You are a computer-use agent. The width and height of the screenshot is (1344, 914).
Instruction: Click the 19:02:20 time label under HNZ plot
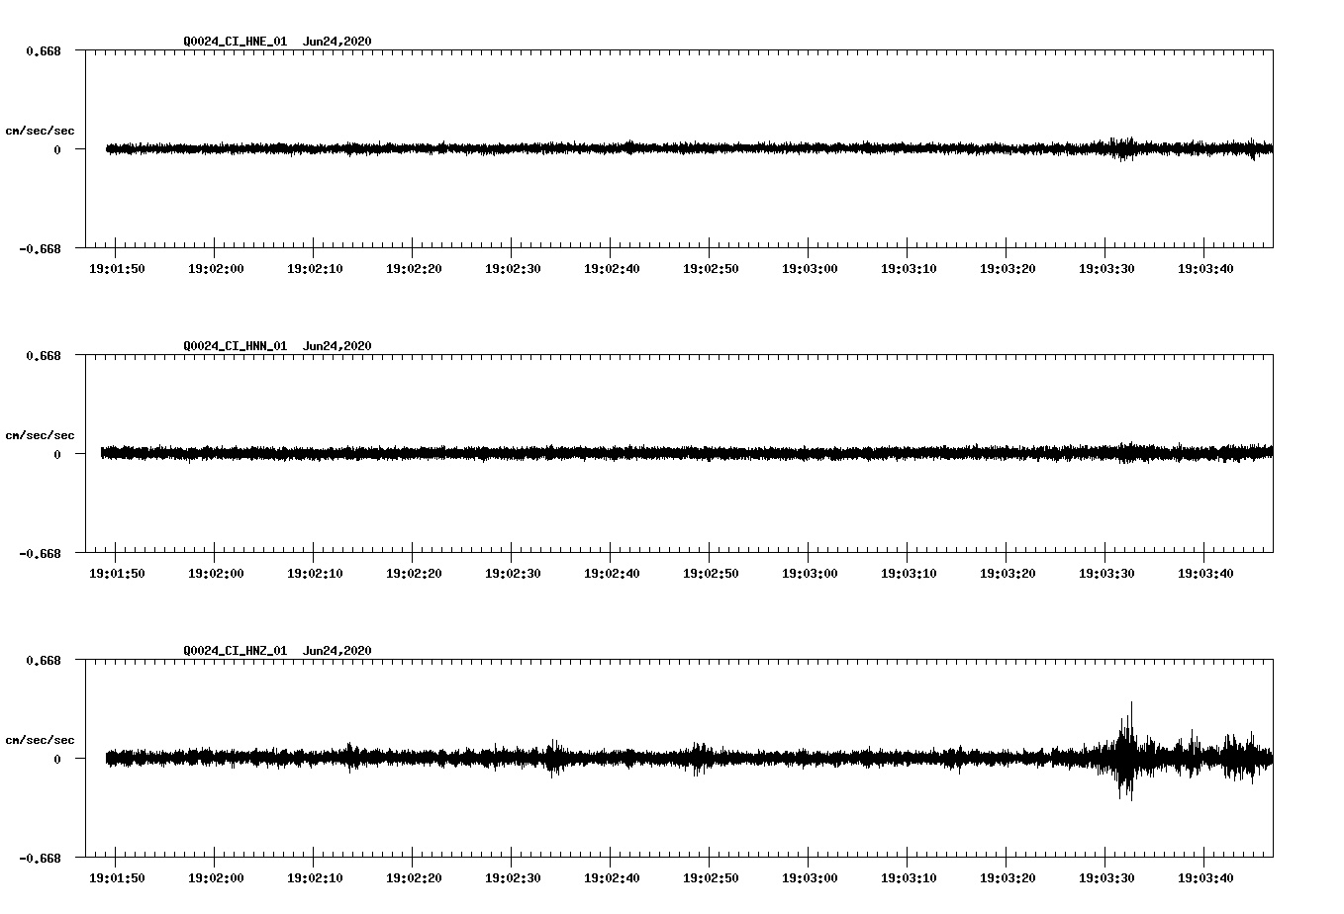tap(414, 877)
